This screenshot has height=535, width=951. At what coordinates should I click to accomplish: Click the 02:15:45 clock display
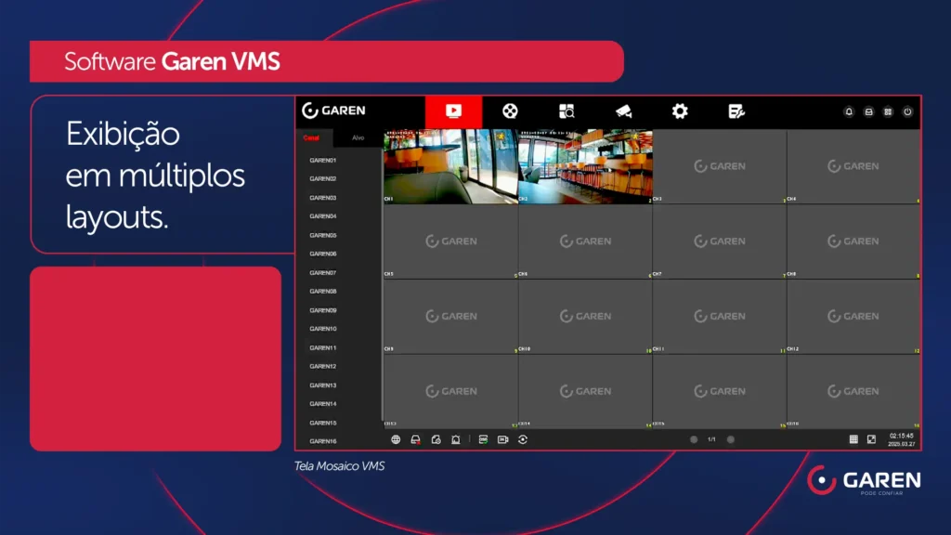point(901,437)
